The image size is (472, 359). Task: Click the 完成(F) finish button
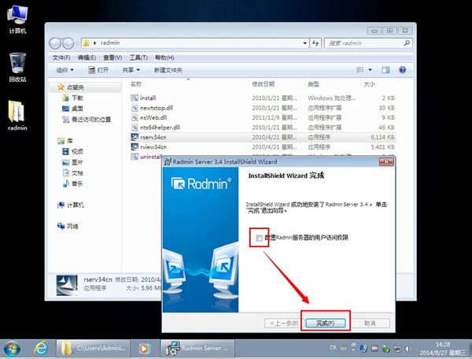pyautogui.click(x=326, y=323)
